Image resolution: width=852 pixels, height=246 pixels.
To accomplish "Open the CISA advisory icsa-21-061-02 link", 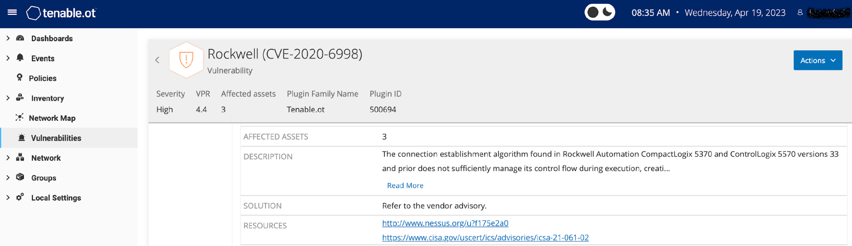I will tap(485, 238).
